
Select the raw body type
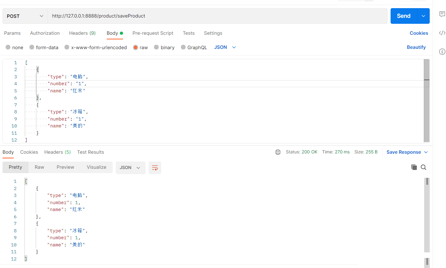tap(140, 47)
